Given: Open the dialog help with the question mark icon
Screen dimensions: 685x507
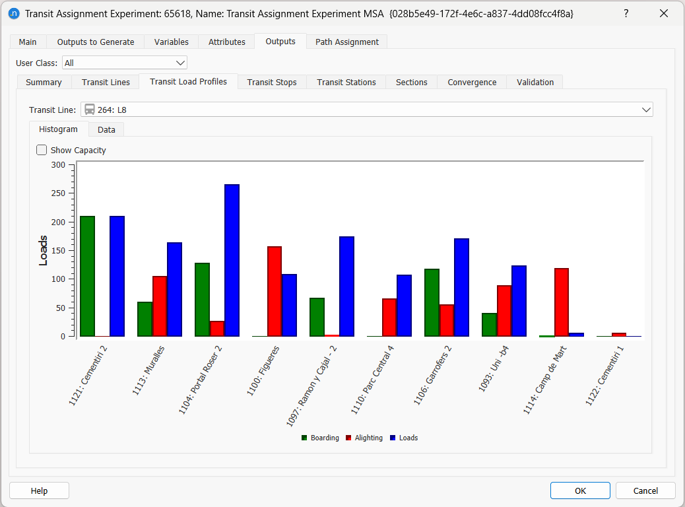Looking at the screenshot, I should 626,13.
